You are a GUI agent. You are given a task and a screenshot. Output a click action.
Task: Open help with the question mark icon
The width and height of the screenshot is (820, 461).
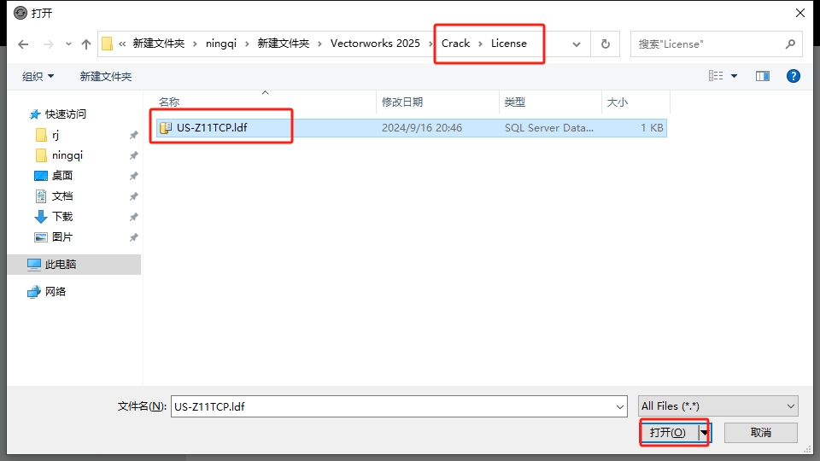click(794, 76)
